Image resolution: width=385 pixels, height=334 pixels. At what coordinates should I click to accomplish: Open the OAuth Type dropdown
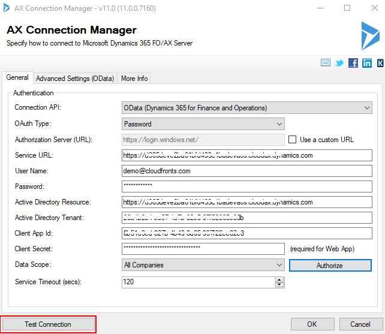203,124
